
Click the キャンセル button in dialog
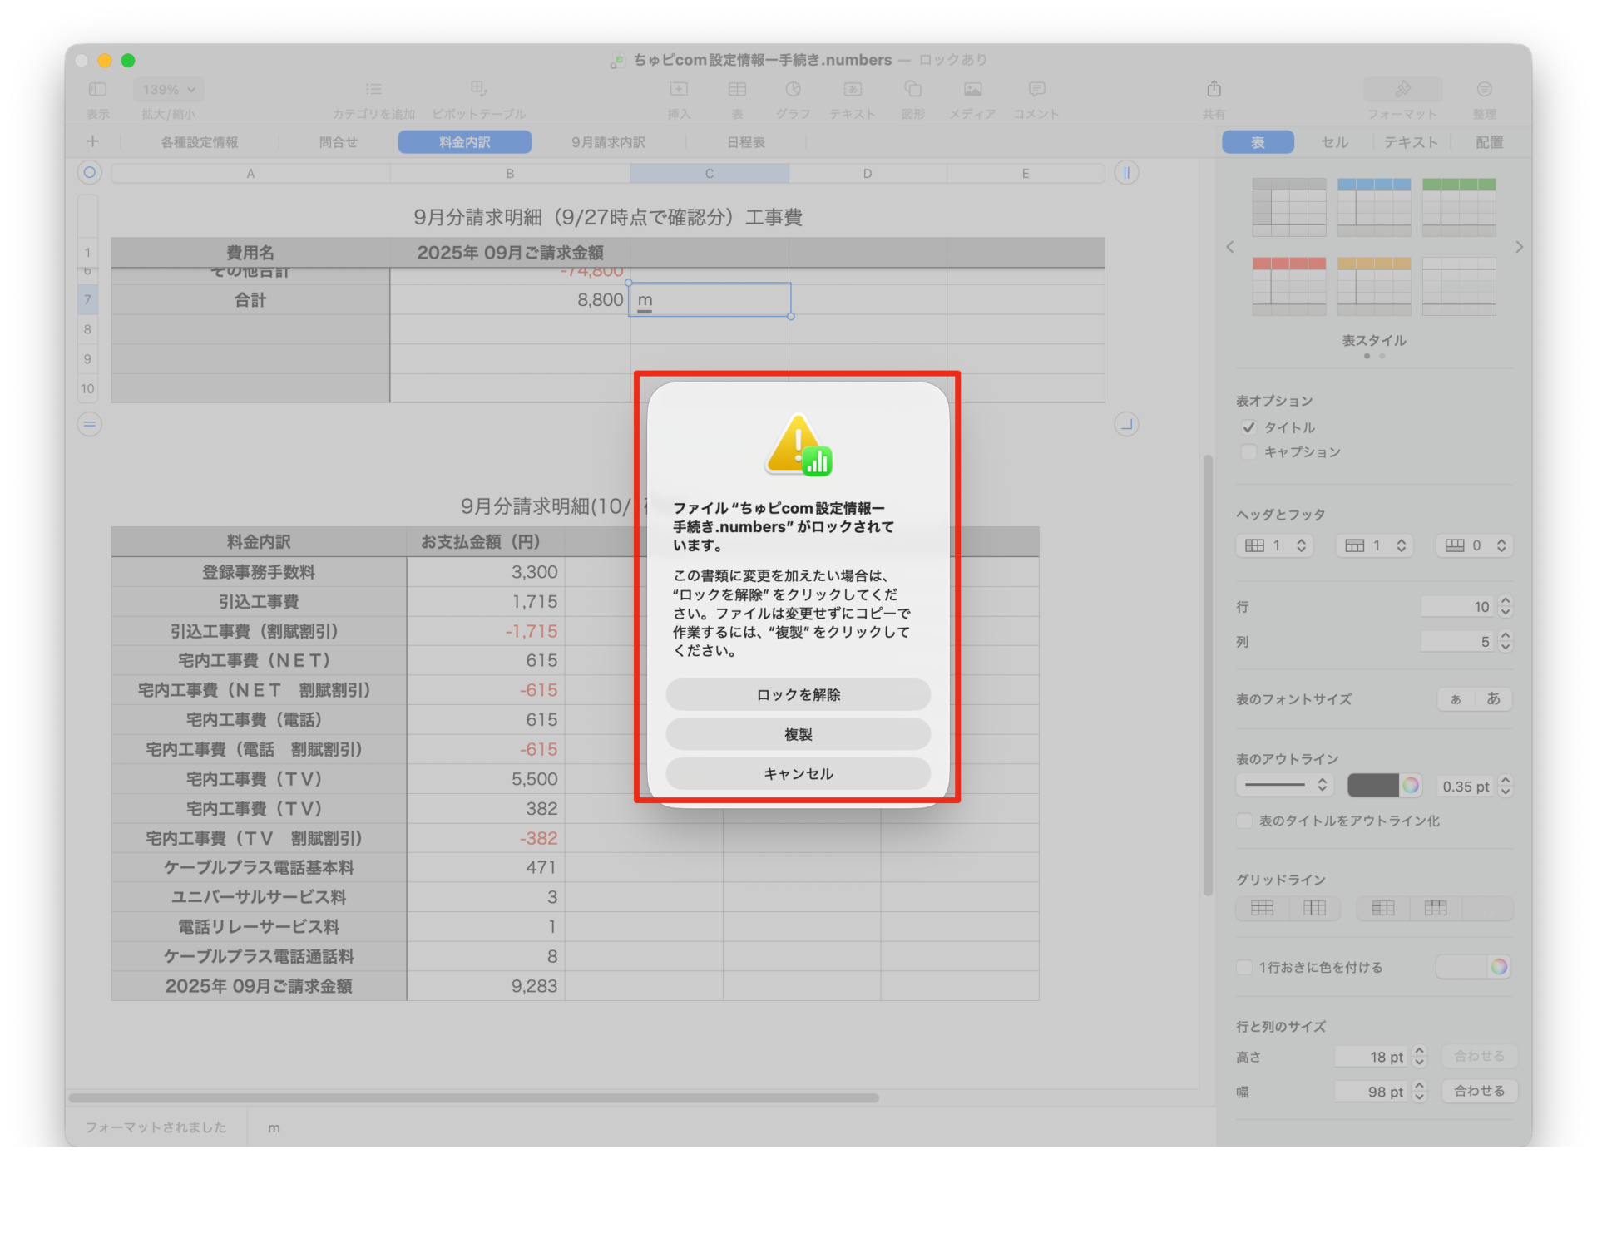click(x=798, y=774)
